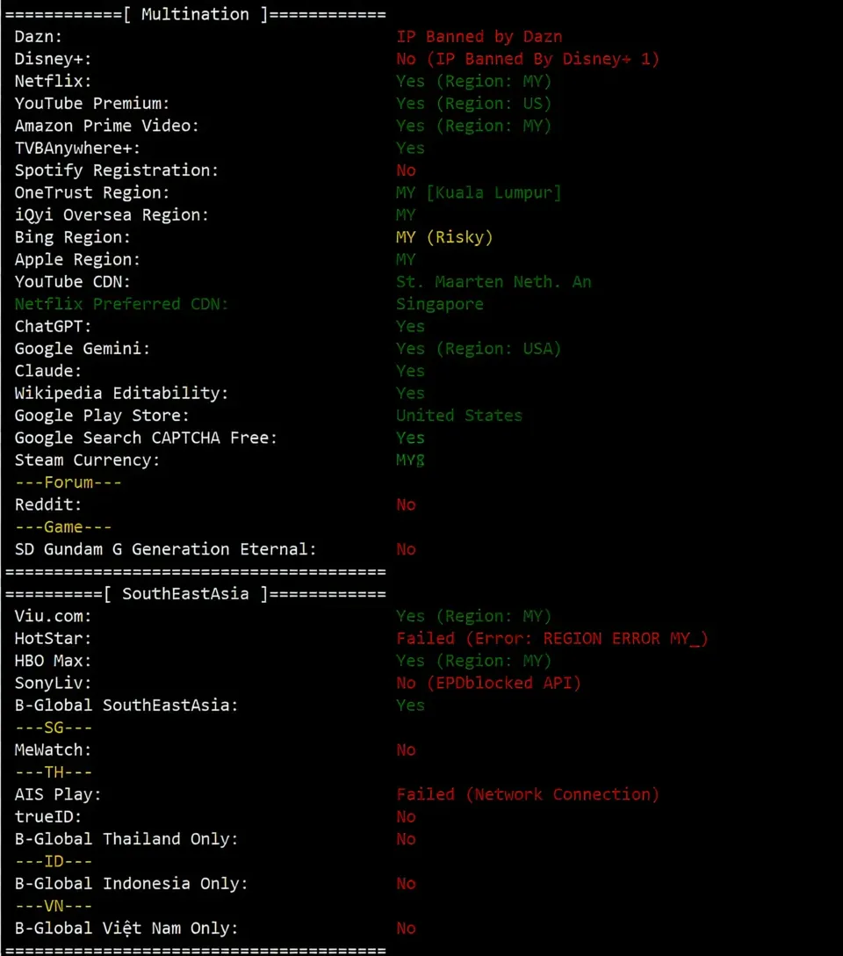Click the 'Google Play Store:' label
Viewport: 843px width, 956px height.
(102, 416)
